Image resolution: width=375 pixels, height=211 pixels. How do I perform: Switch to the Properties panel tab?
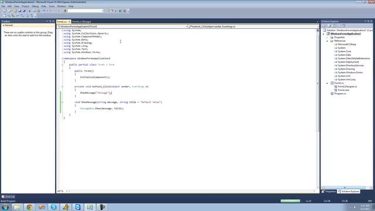(329, 192)
